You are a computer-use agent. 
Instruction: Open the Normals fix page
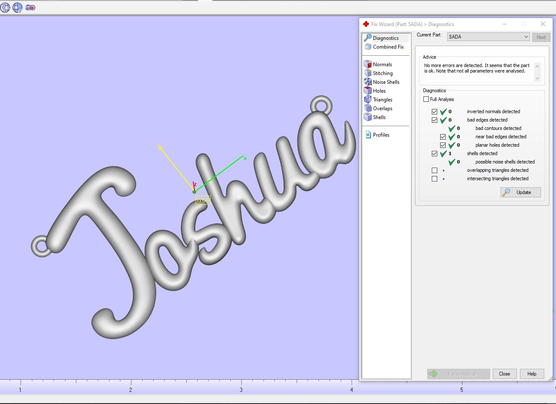(382, 65)
